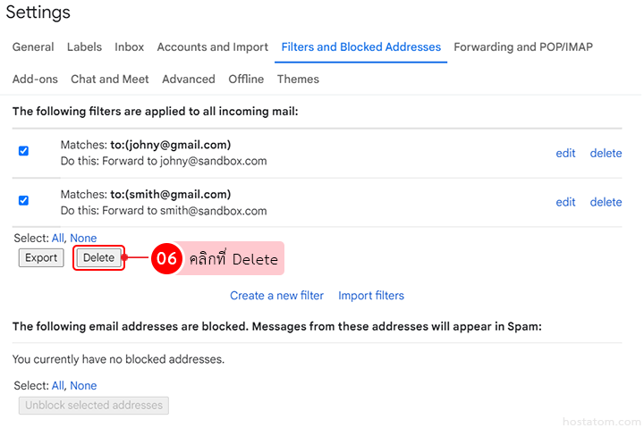The image size is (644, 428).
Task: Open the General settings tab
Action: tap(33, 47)
